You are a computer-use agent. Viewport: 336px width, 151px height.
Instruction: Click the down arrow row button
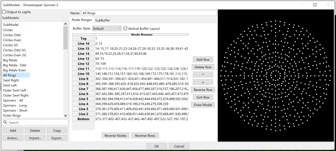click(x=203, y=82)
